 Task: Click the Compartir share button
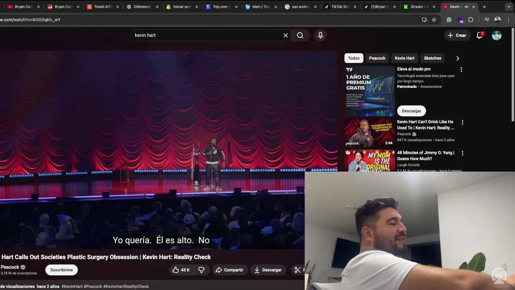tap(229, 270)
